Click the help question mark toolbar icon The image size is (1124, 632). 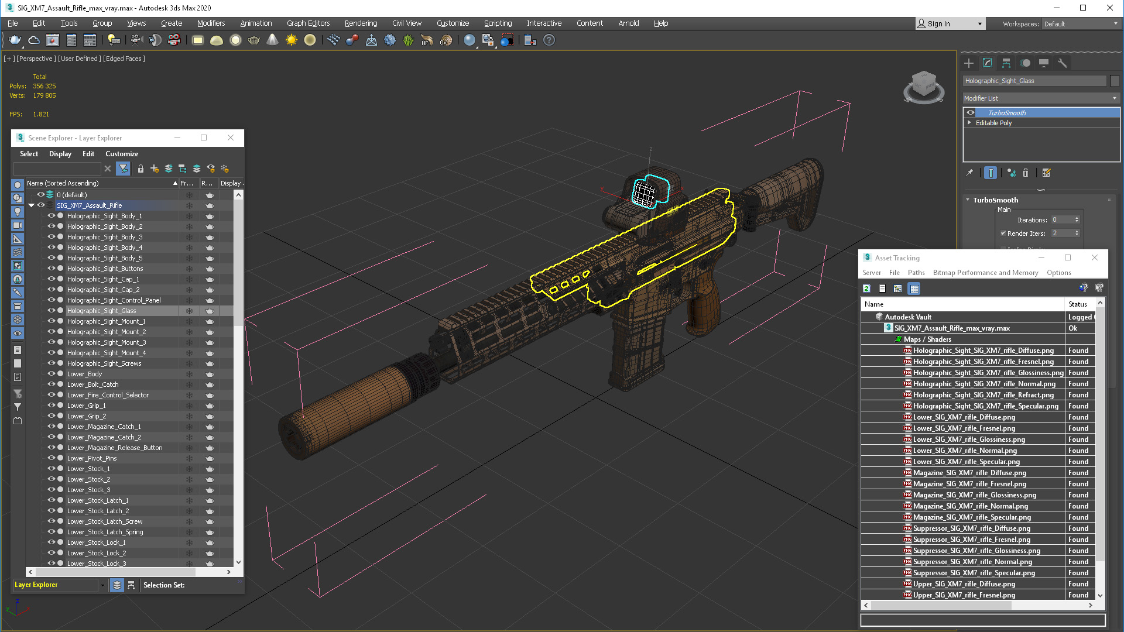pos(549,40)
